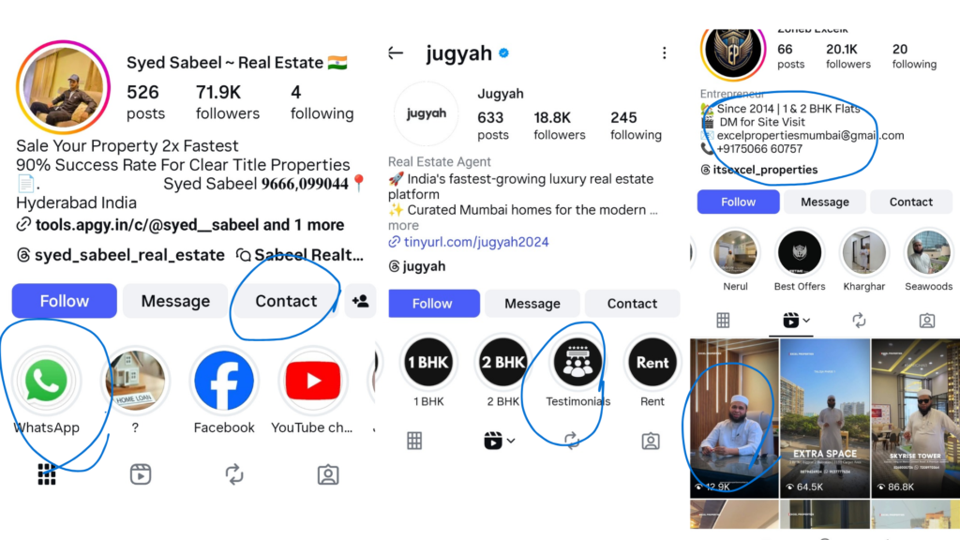
Task: Open the Rent highlight circle
Action: [x=652, y=363]
